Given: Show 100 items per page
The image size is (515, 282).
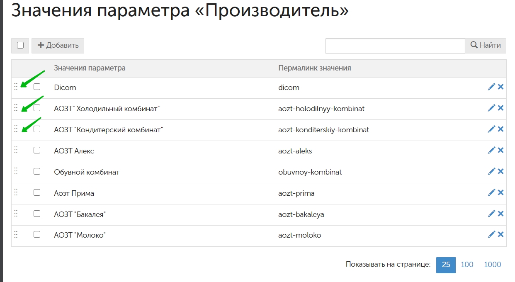Looking at the screenshot, I should click(x=467, y=265).
